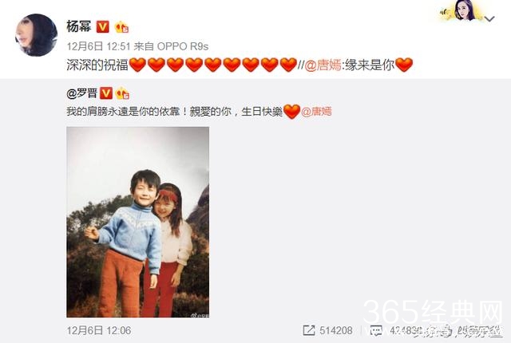The height and width of the screenshot is (343, 511).
Task: Click the comment bubble icon under the photo
Action: tap(376, 330)
